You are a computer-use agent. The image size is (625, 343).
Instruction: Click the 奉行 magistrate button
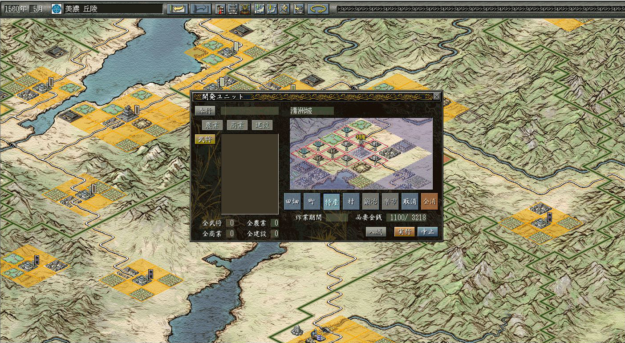click(205, 111)
